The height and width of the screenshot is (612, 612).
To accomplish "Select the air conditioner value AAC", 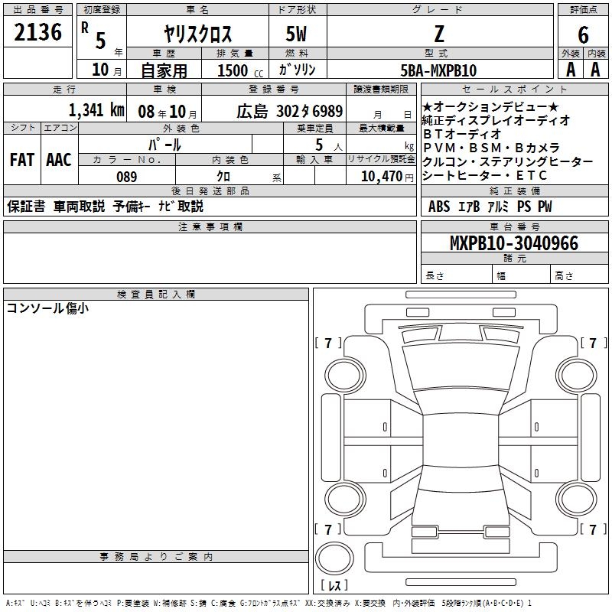I will [x=59, y=160].
